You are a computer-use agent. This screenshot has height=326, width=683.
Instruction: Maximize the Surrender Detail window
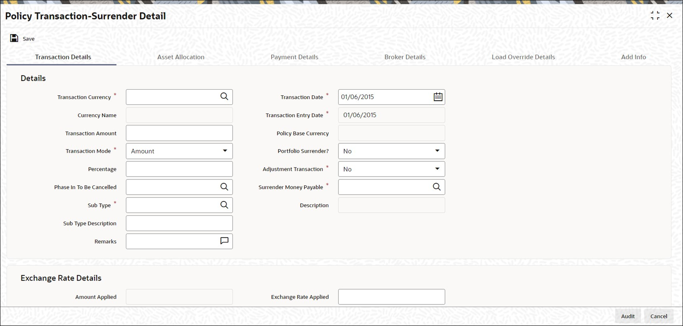click(x=655, y=16)
